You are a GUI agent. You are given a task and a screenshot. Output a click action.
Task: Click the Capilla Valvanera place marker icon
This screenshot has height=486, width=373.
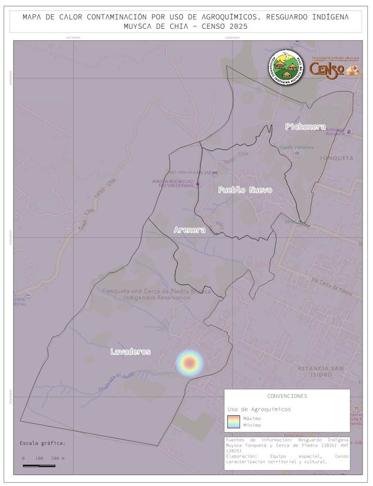point(297,153)
